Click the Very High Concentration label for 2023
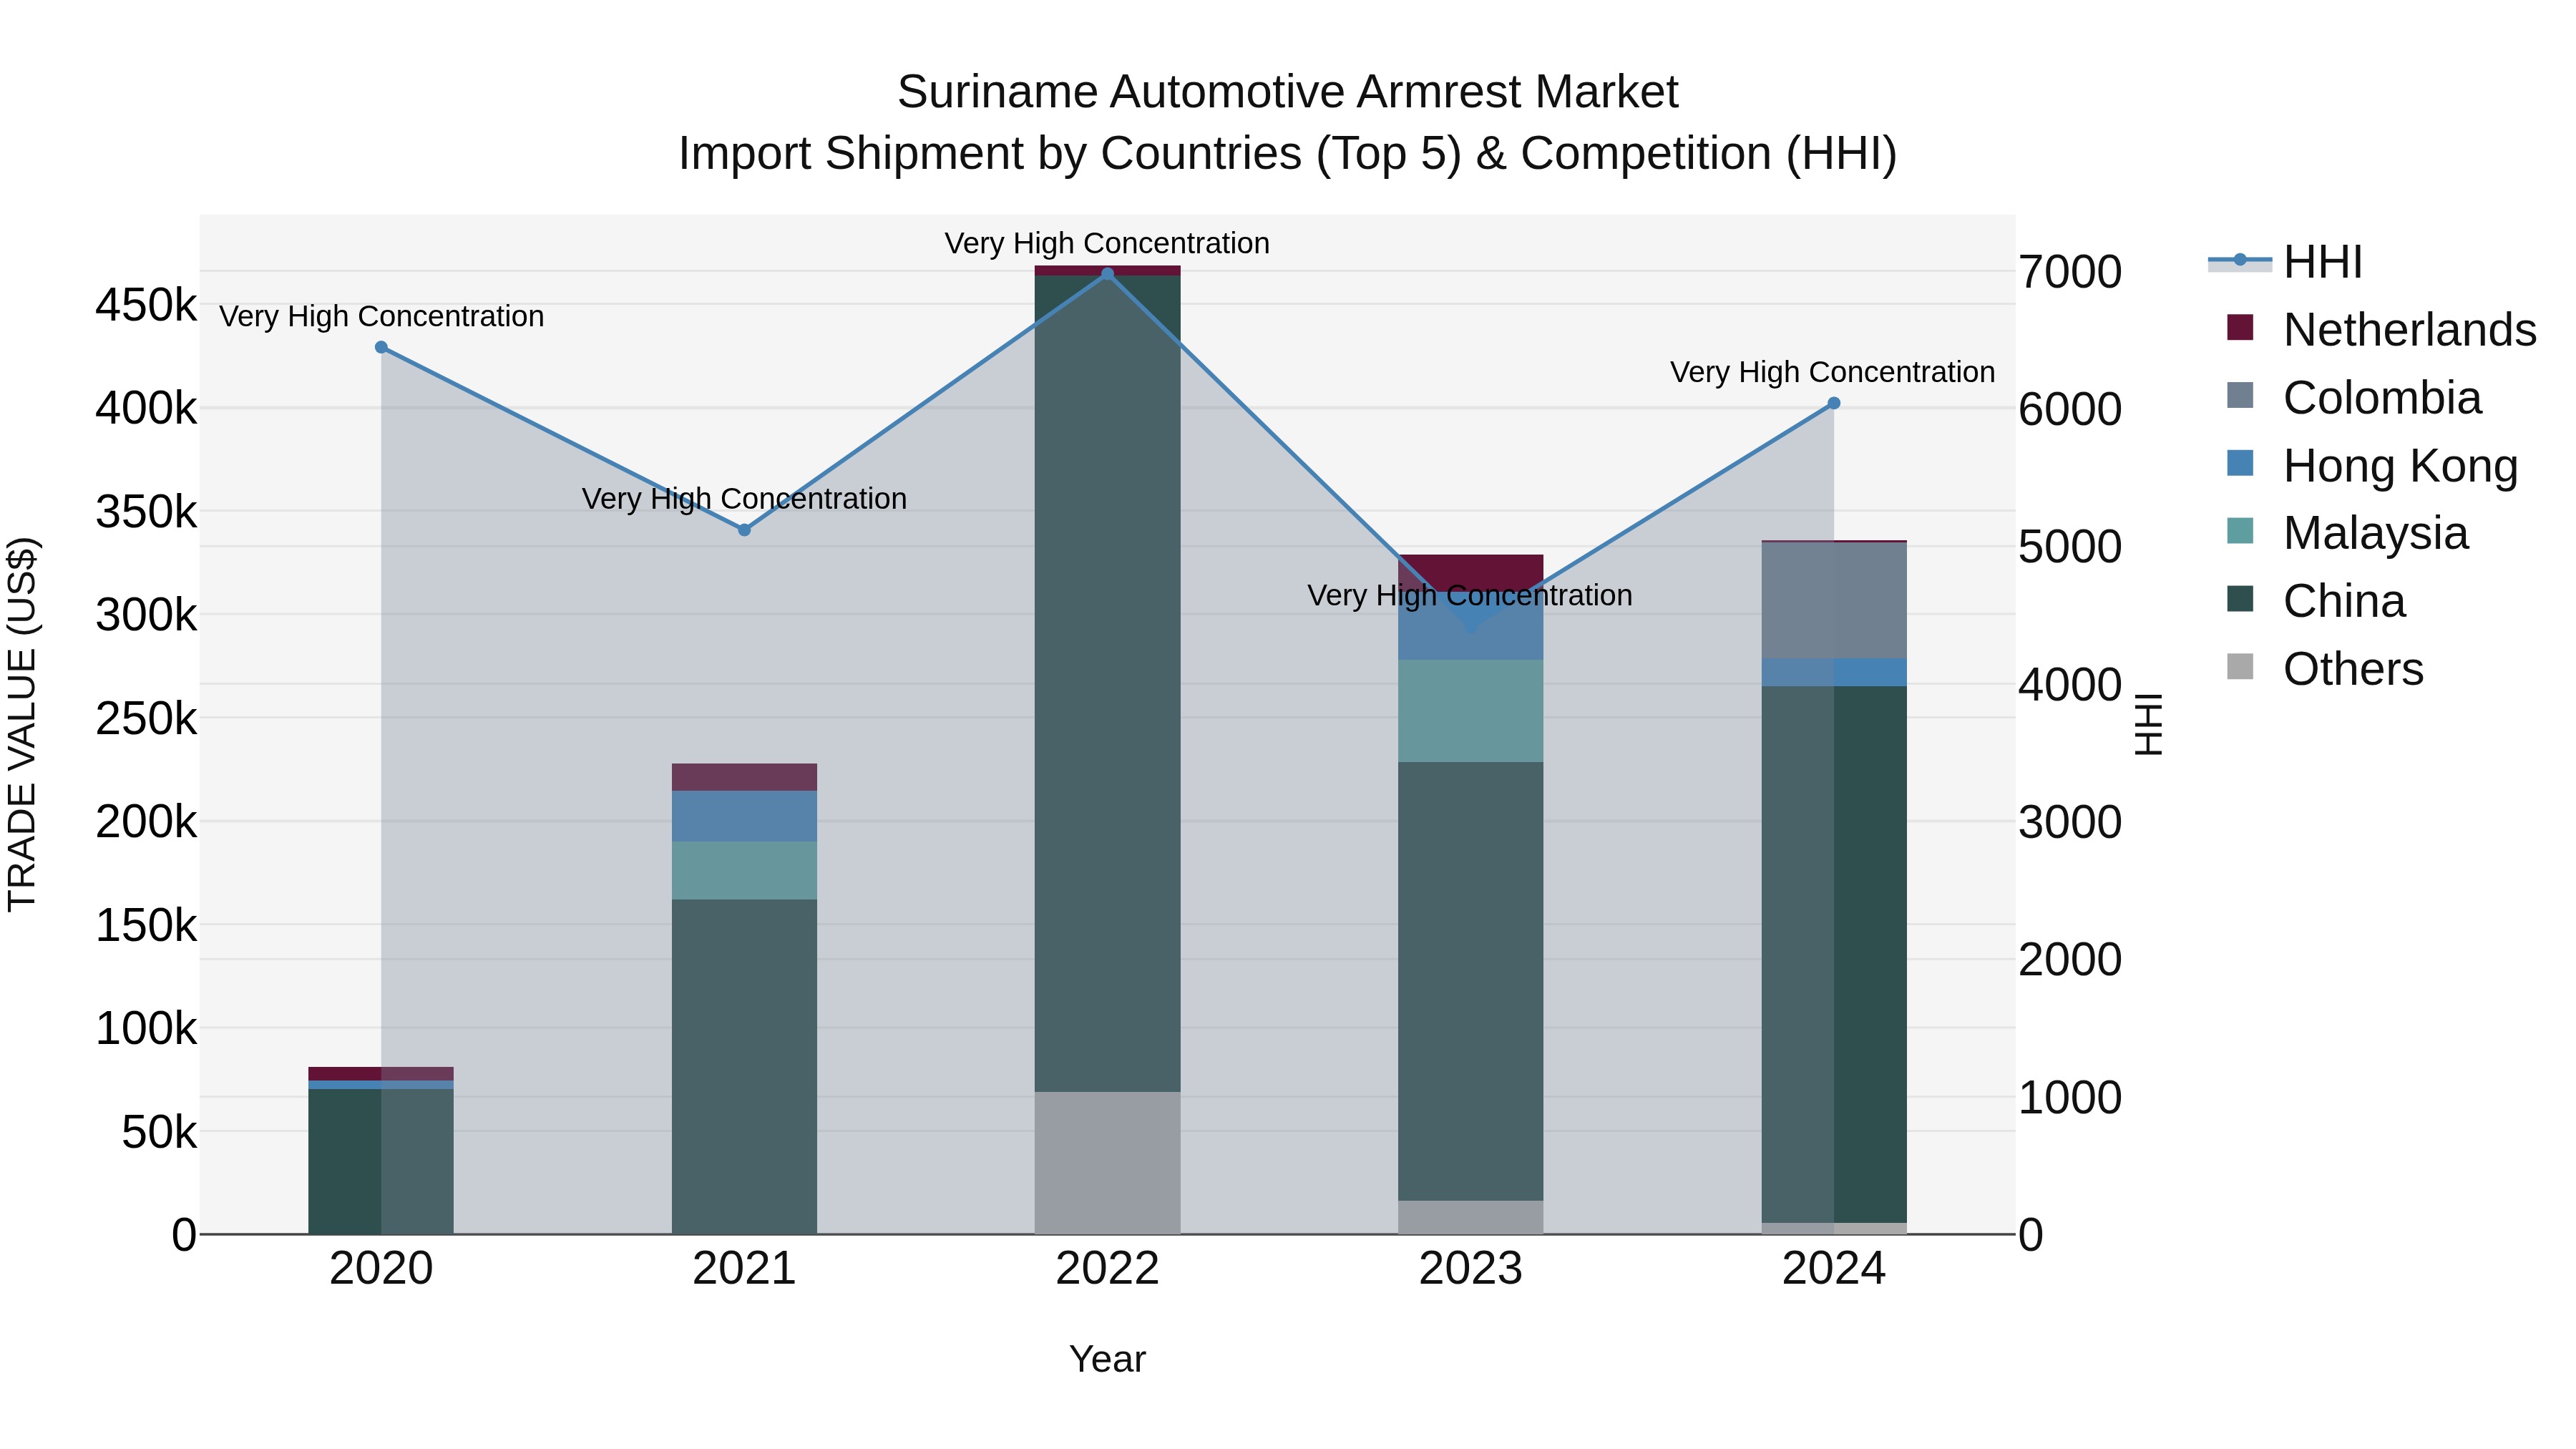Screen dimensions: 2576x1449 click(1470, 596)
